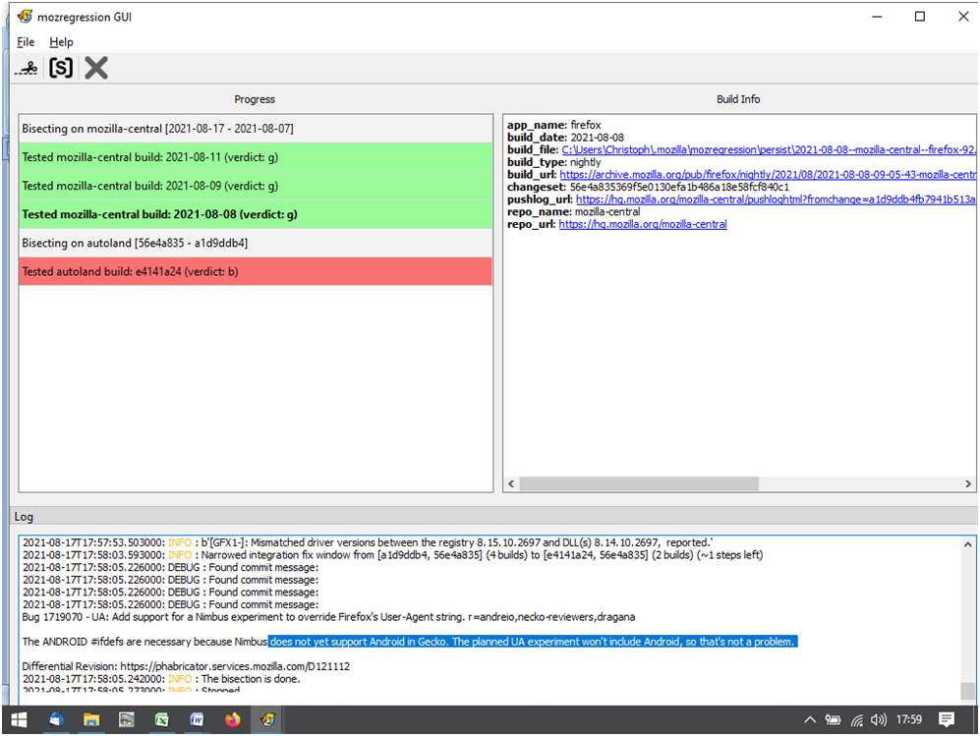Open File Explorer from the taskbar
The image size is (980, 736).
90,720
